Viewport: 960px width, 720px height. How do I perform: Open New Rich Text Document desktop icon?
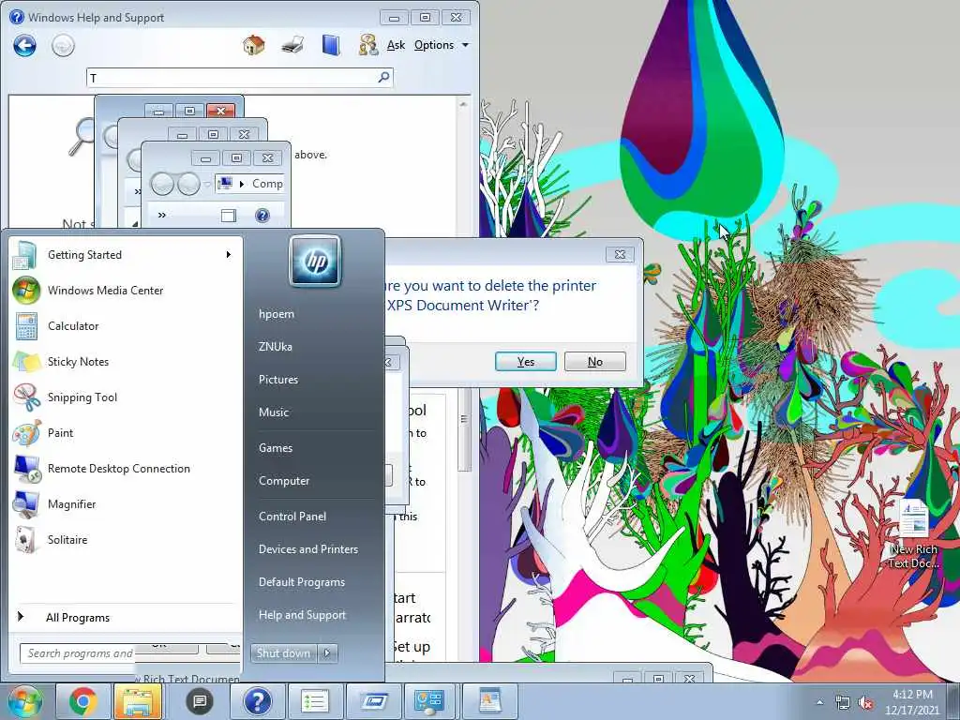913,533
